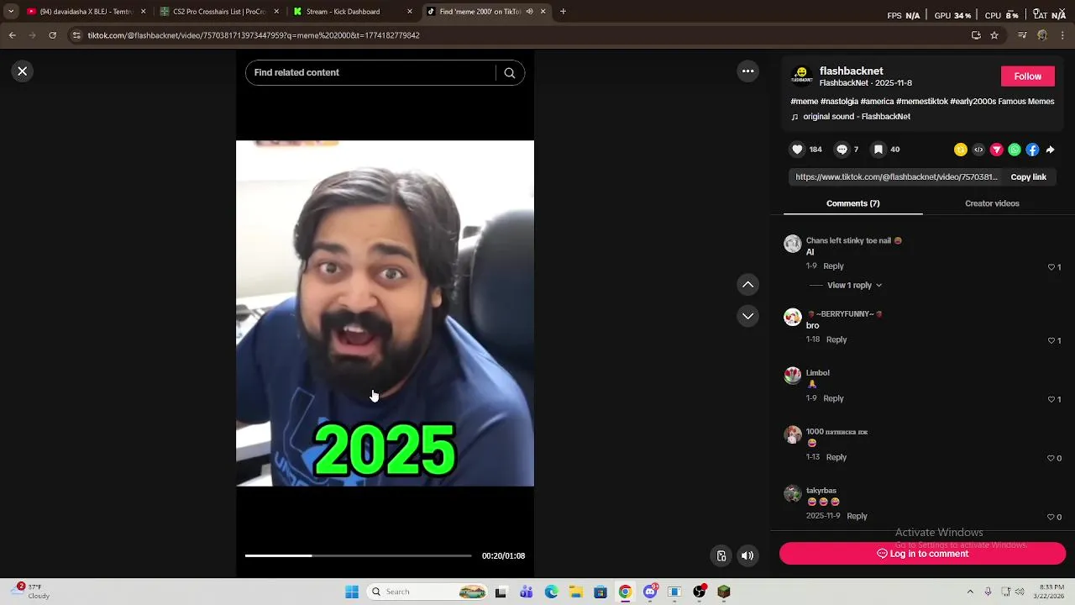Viewport: 1075px width, 605px height.
Task: Like the 1000 пятниска comment
Action: (1051, 458)
